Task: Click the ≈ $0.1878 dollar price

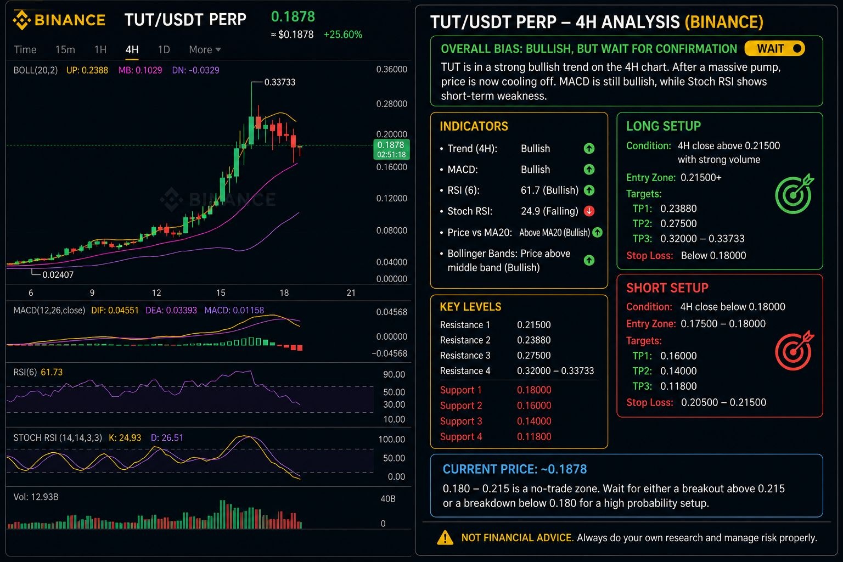Action: pyautogui.click(x=292, y=35)
